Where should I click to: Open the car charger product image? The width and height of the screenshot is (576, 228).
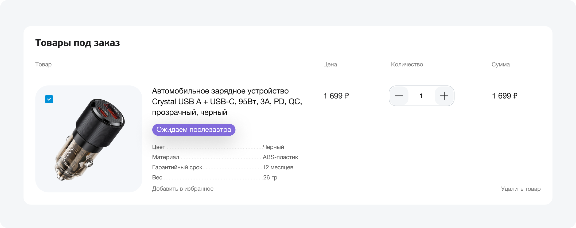coord(89,139)
